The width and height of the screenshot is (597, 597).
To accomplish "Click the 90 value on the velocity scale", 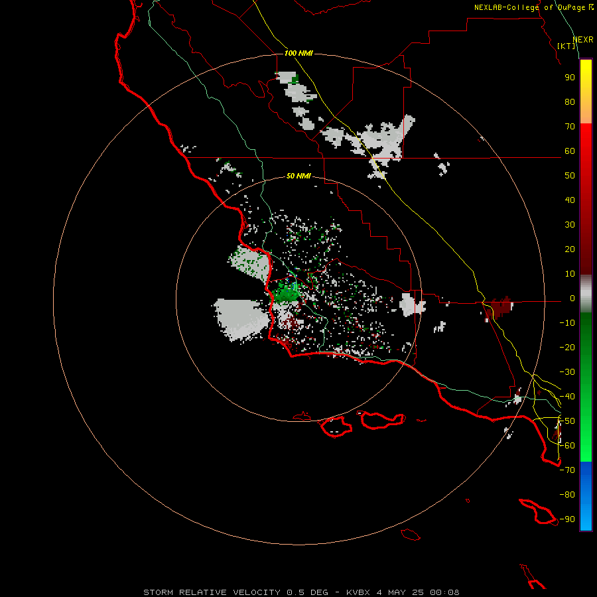I will click(x=570, y=78).
